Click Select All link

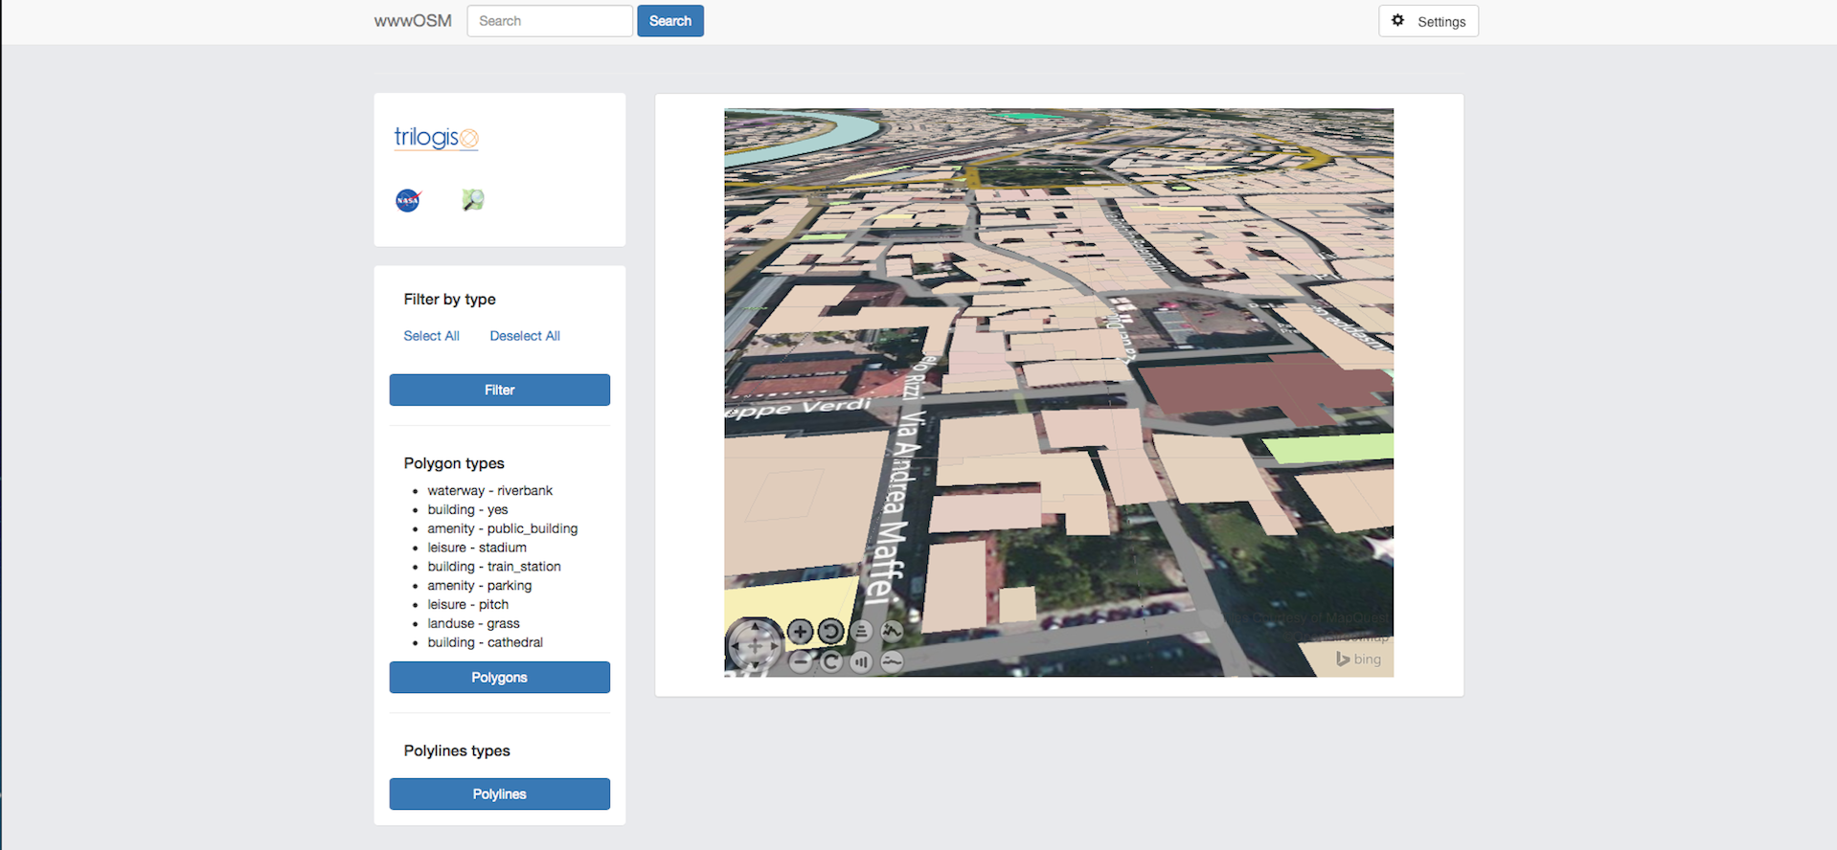(x=431, y=336)
